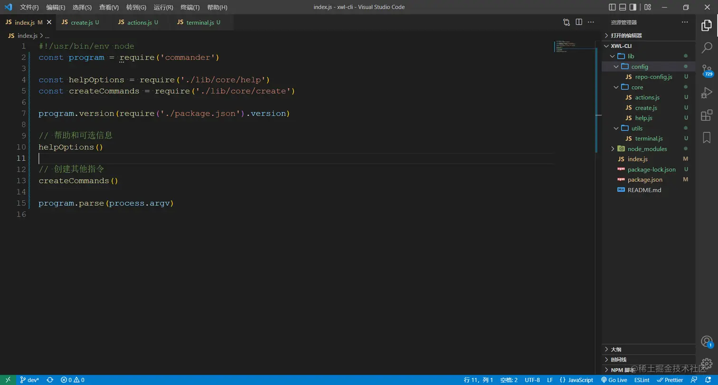Screen dimensions: 718x385
Task: Collapse the XWL-CLI project section
Action: pyautogui.click(x=648, y=46)
